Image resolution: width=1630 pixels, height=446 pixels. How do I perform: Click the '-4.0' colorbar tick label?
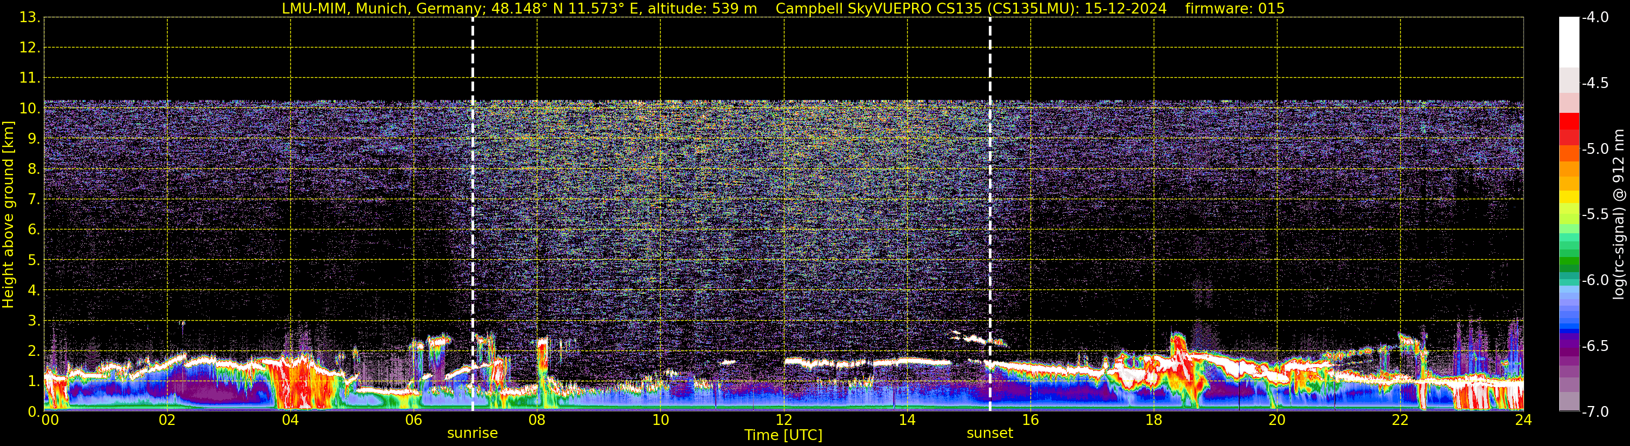pos(1595,17)
